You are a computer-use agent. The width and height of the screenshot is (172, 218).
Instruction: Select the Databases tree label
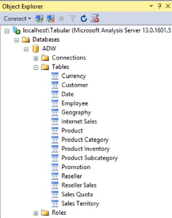point(46,40)
